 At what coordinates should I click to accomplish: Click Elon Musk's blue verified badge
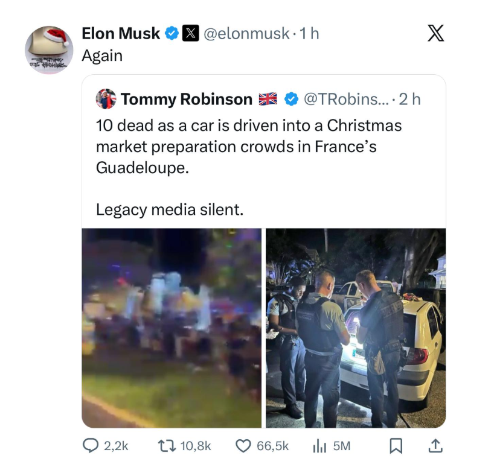tap(172, 34)
